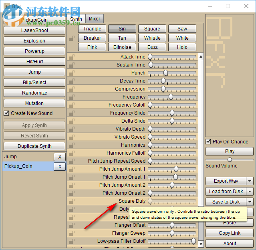The height and width of the screenshot is (250, 256).
Task: Generate a Hit/Hurt sound
Action: 34,62
